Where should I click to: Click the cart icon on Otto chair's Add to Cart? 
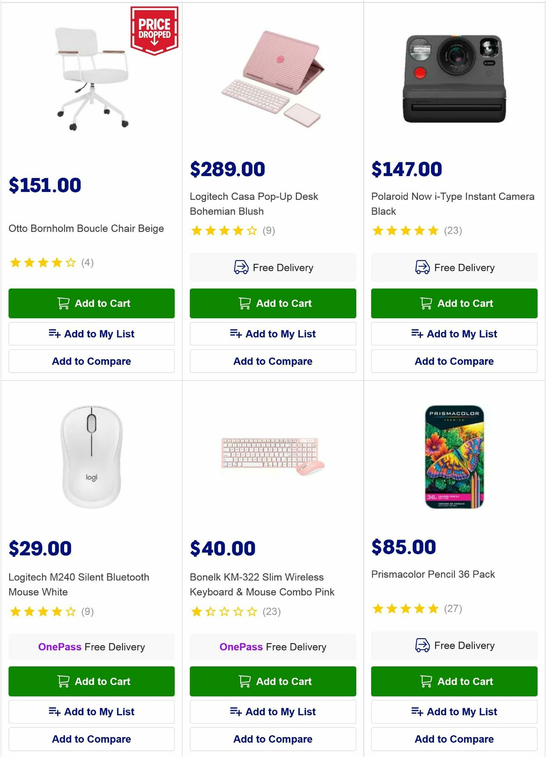[x=64, y=303]
